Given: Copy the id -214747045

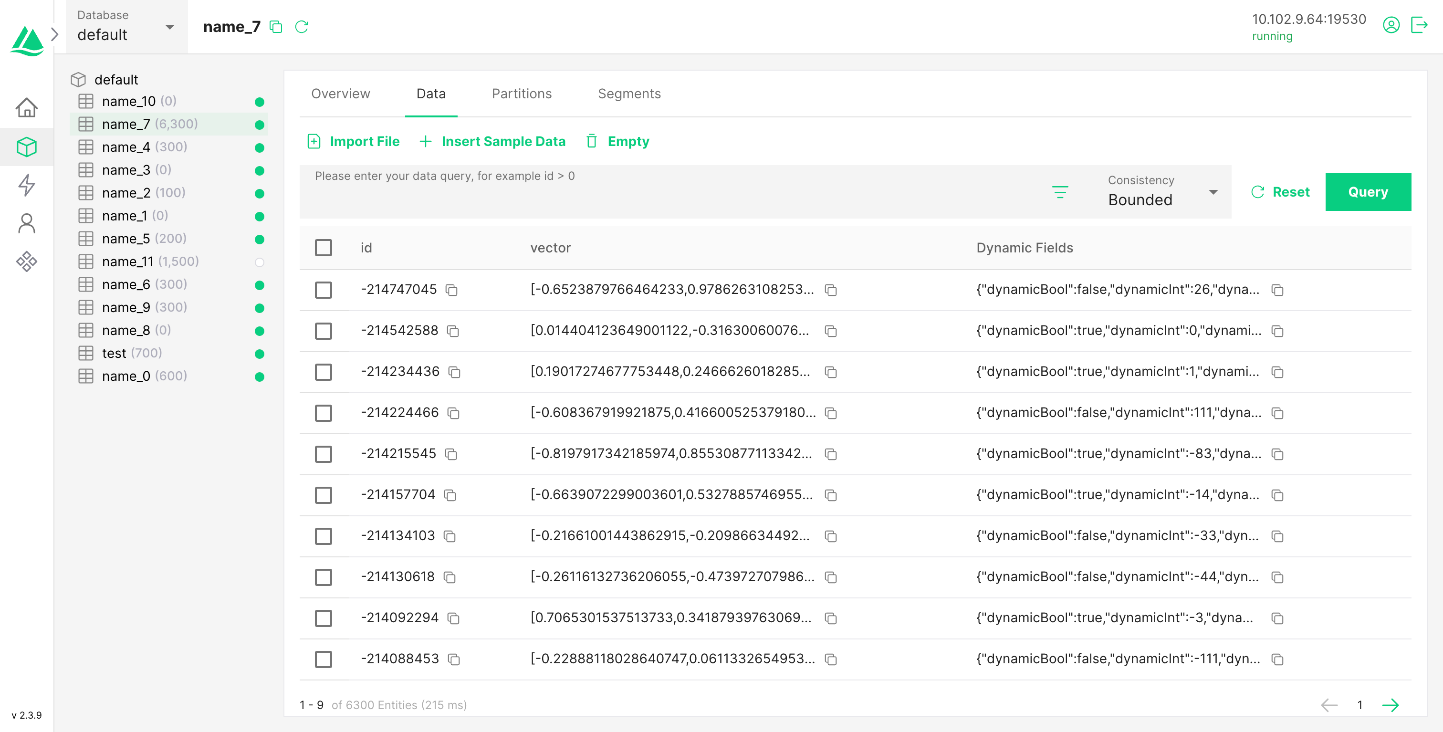Looking at the screenshot, I should pyautogui.click(x=451, y=290).
